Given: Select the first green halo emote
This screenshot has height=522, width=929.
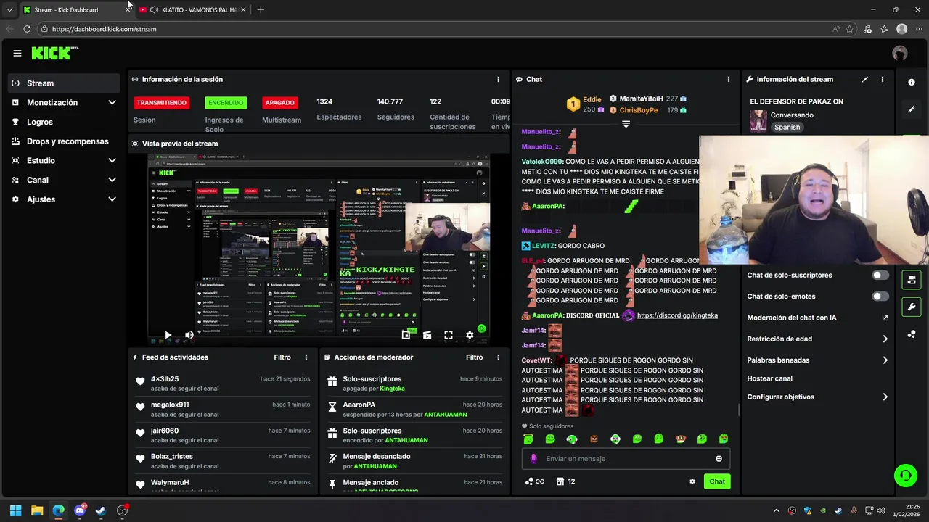Looking at the screenshot, I should pos(528,439).
